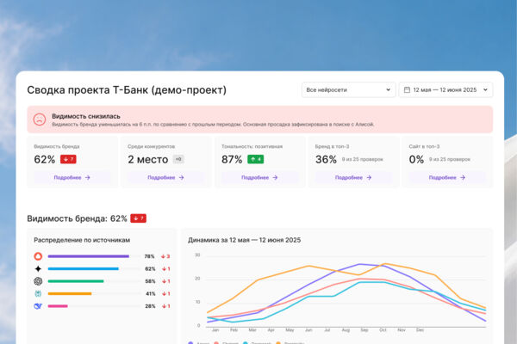This screenshot has height=344, width=517.
Task: Click the Alice icon in the 78% source row
Action: 38,256
